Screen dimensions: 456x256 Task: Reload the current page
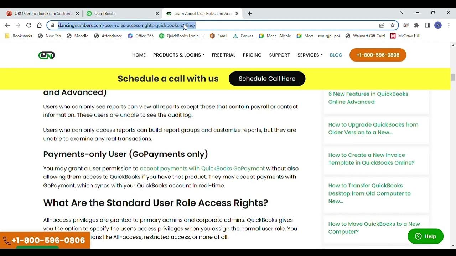click(28, 25)
